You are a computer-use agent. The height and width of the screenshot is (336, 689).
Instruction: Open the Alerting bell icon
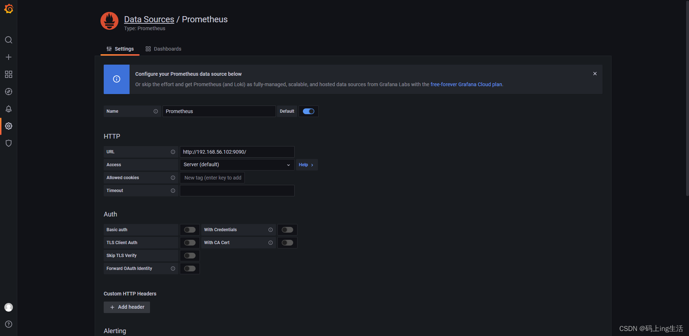tap(9, 109)
